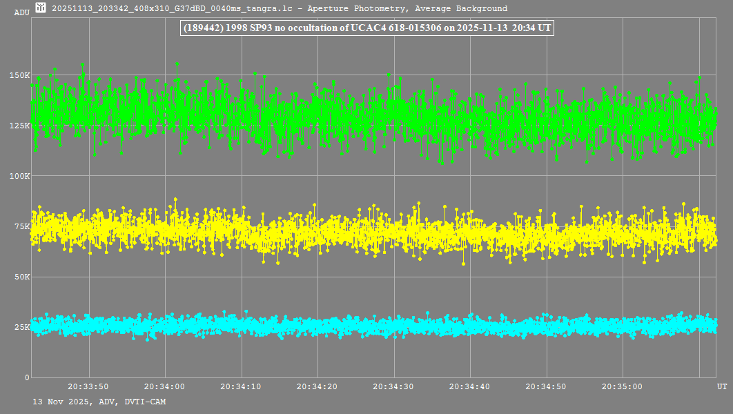This screenshot has width=733, height=414.
Task: Click the 20:34:30 time label
Action: tap(393, 386)
